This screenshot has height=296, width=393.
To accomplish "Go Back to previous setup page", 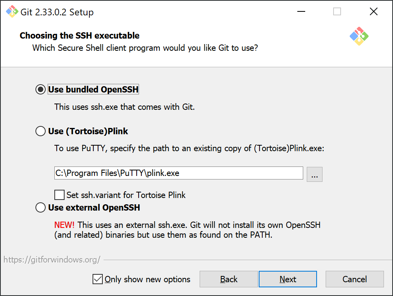I will [228, 279].
